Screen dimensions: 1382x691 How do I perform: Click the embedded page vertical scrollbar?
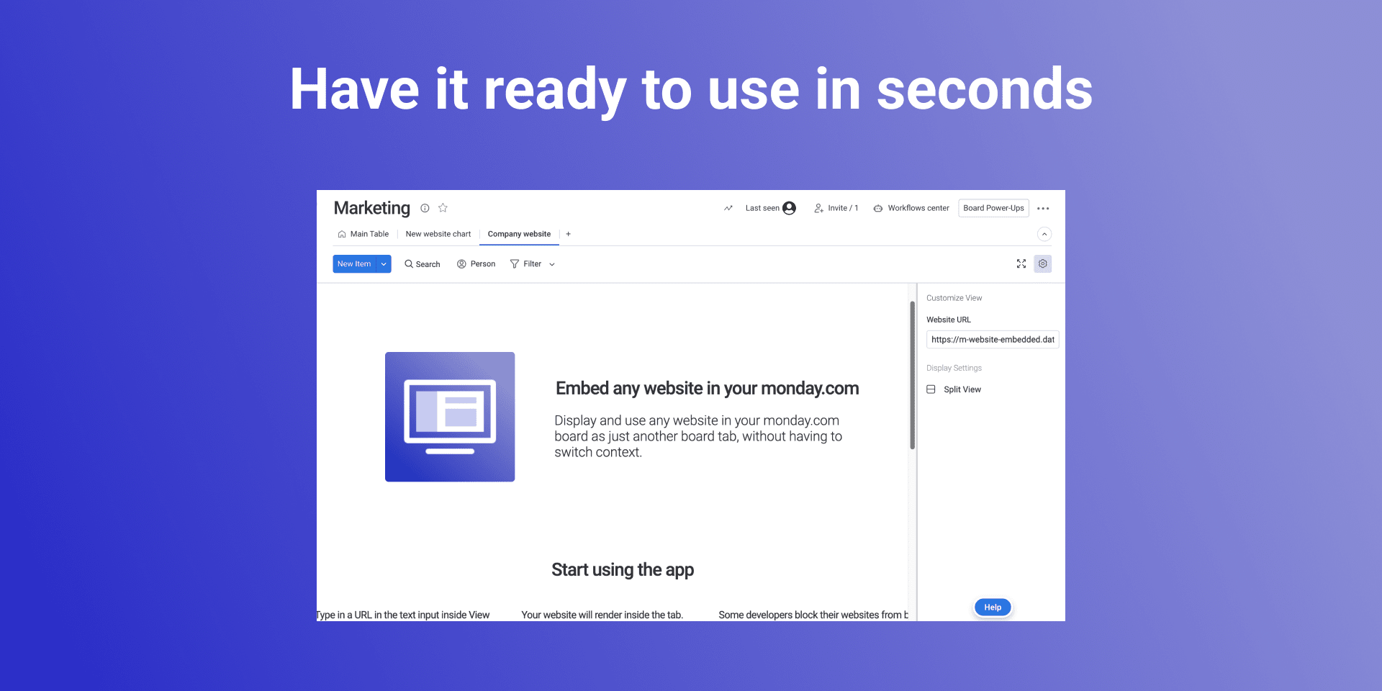pyautogui.click(x=912, y=375)
